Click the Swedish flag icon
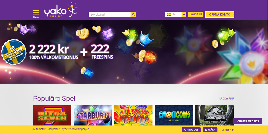Image resolution: width=268 pixels, height=134 pixels. pos(169,14)
